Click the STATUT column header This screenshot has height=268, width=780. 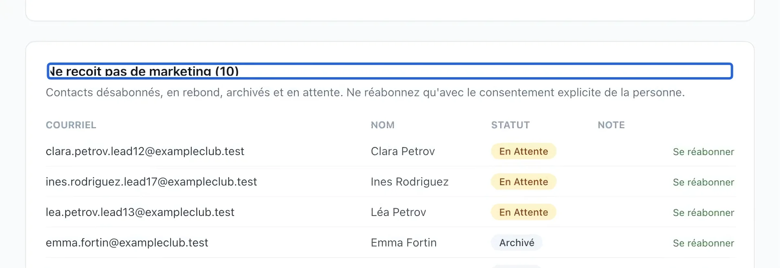tap(510, 125)
